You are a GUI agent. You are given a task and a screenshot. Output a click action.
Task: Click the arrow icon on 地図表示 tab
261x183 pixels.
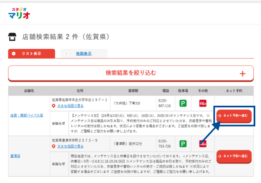(66, 54)
